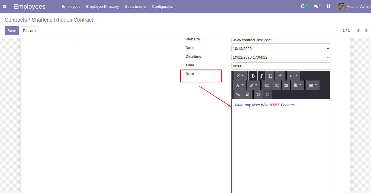The height and width of the screenshot is (193, 371).
Task: Click the 1 / 1 pager counter
Action: click(x=346, y=31)
